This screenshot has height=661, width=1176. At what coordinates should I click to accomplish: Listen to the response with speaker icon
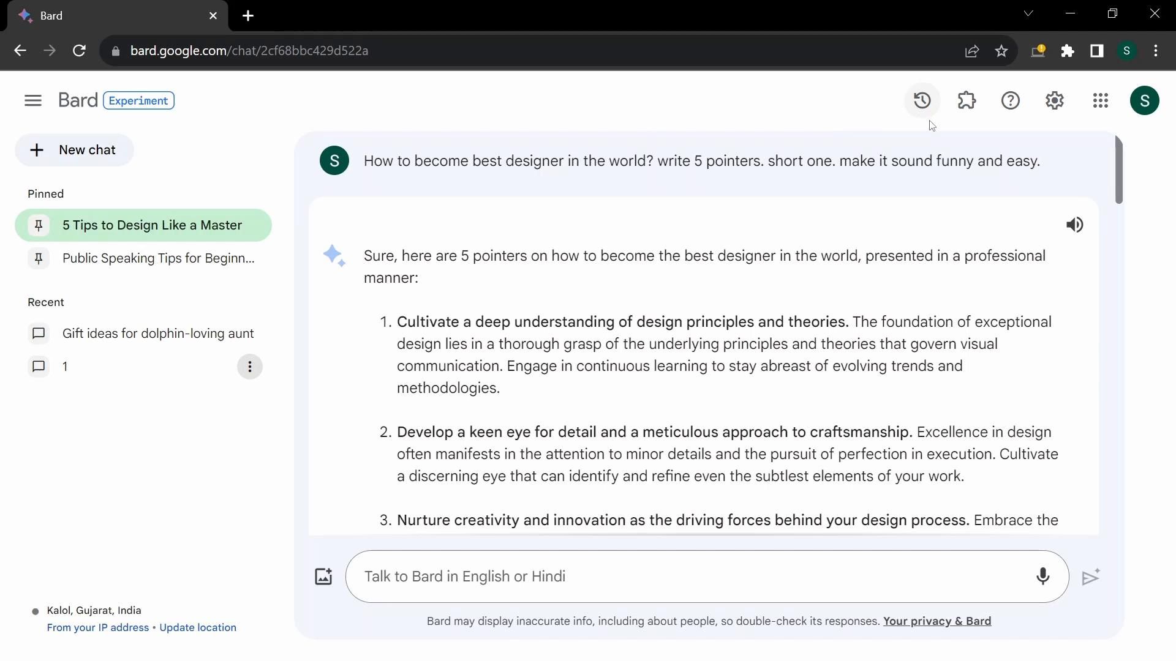tap(1074, 225)
